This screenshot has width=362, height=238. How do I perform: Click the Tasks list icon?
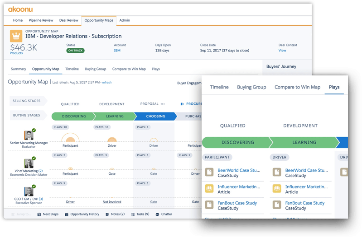pyautogui.click(x=133, y=215)
